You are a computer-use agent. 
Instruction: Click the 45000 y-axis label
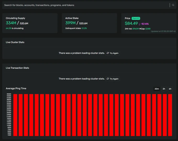(x=9, y=94)
